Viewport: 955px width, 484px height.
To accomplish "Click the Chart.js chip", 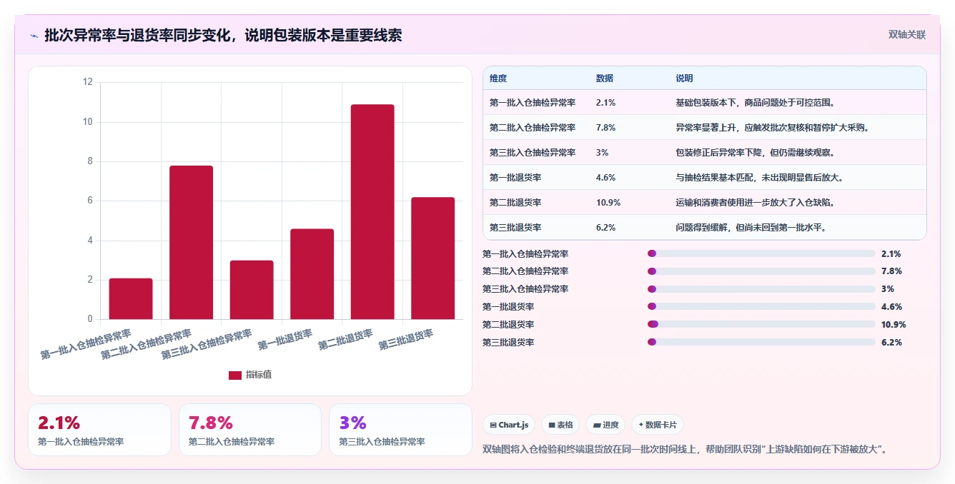I will [509, 425].
